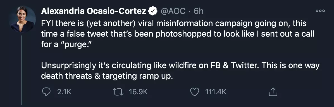Click the vertical thread connector line
This screenshot has height=107, width=334.
click(x=22, y=70)
